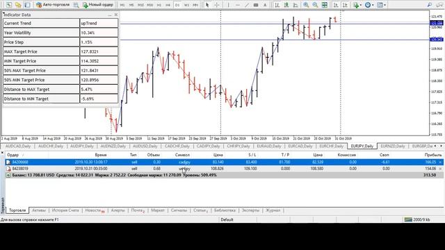Open the Алерты terminal tab
This screenshot has width=445, height=250.
click(x=118, y=210)
